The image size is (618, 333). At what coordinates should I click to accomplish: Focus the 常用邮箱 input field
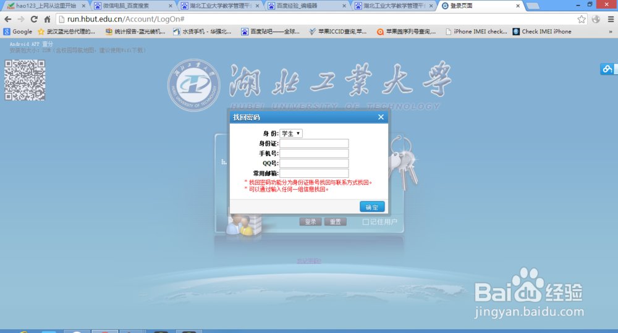[314, 173]
